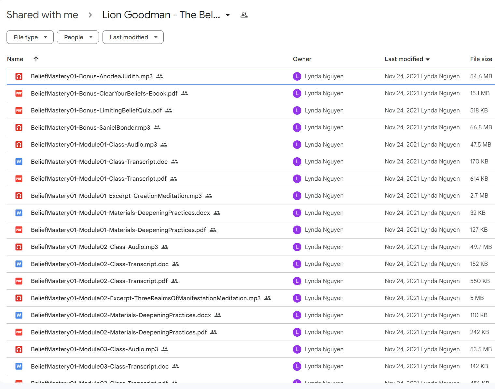
Task: Select file BeliefMastery01-Module01-Class-Audio.mp3
Action: click(x=94, y=145)
